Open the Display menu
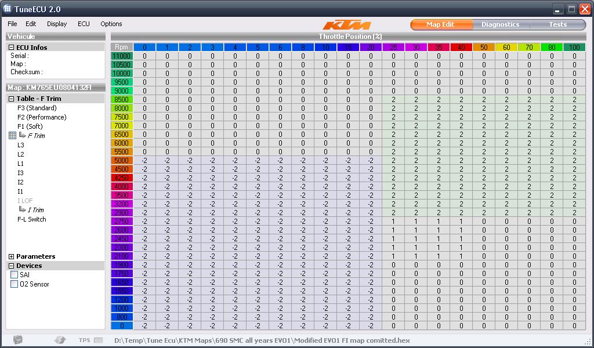Screen dimensions: 594x348 click(57, 24)
